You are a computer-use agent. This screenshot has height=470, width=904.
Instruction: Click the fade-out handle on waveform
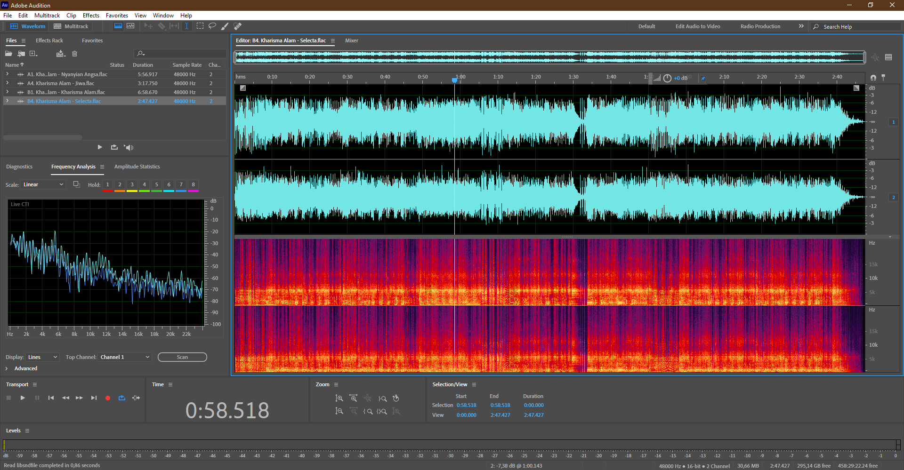click(856, 88)
